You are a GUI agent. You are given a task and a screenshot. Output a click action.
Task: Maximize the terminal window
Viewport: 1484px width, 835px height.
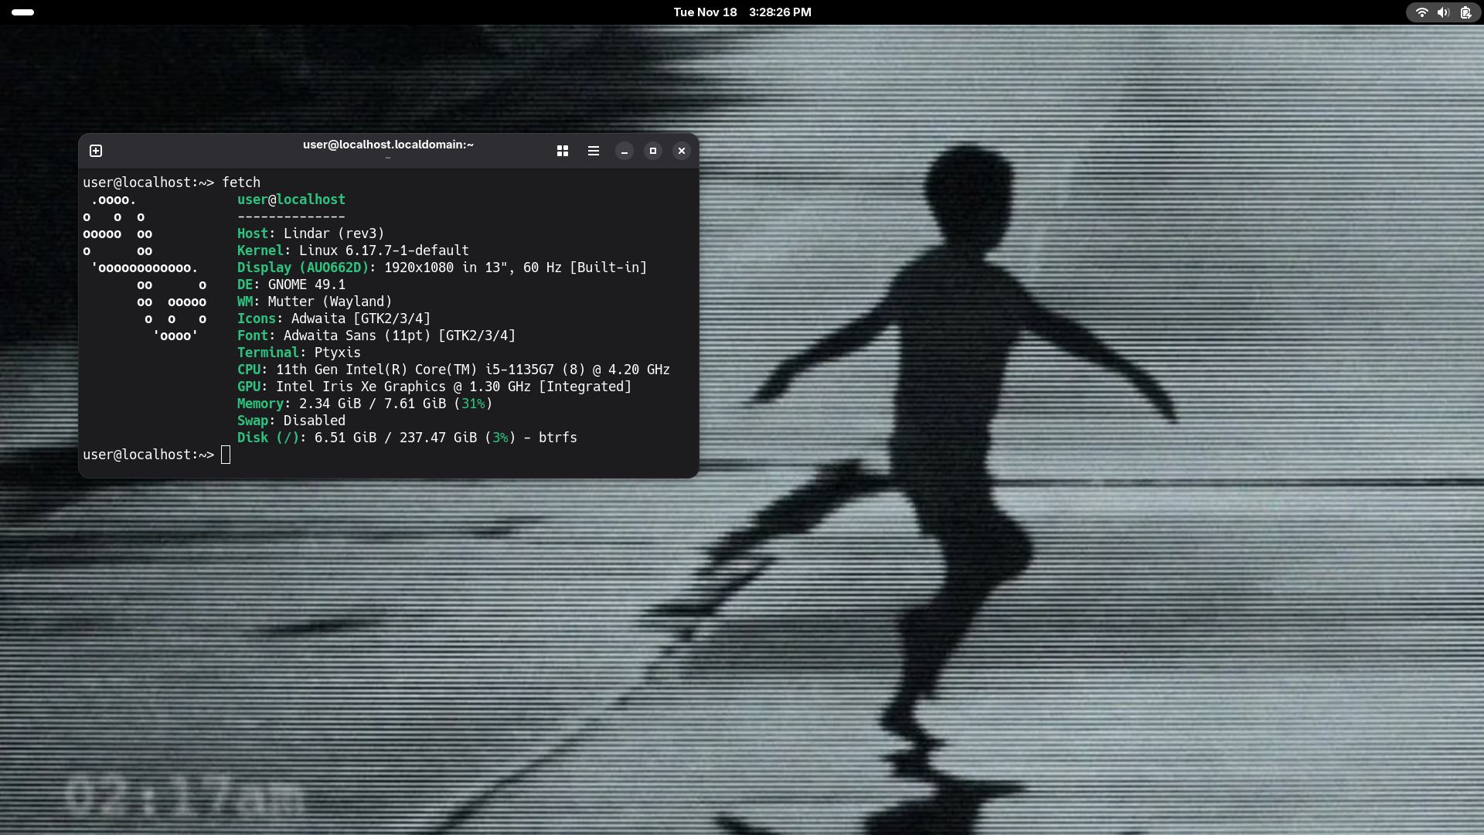pyautogui.click(x=653, y=151)
